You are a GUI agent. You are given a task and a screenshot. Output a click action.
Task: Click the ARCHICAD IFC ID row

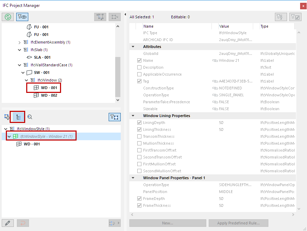(212, 40)
